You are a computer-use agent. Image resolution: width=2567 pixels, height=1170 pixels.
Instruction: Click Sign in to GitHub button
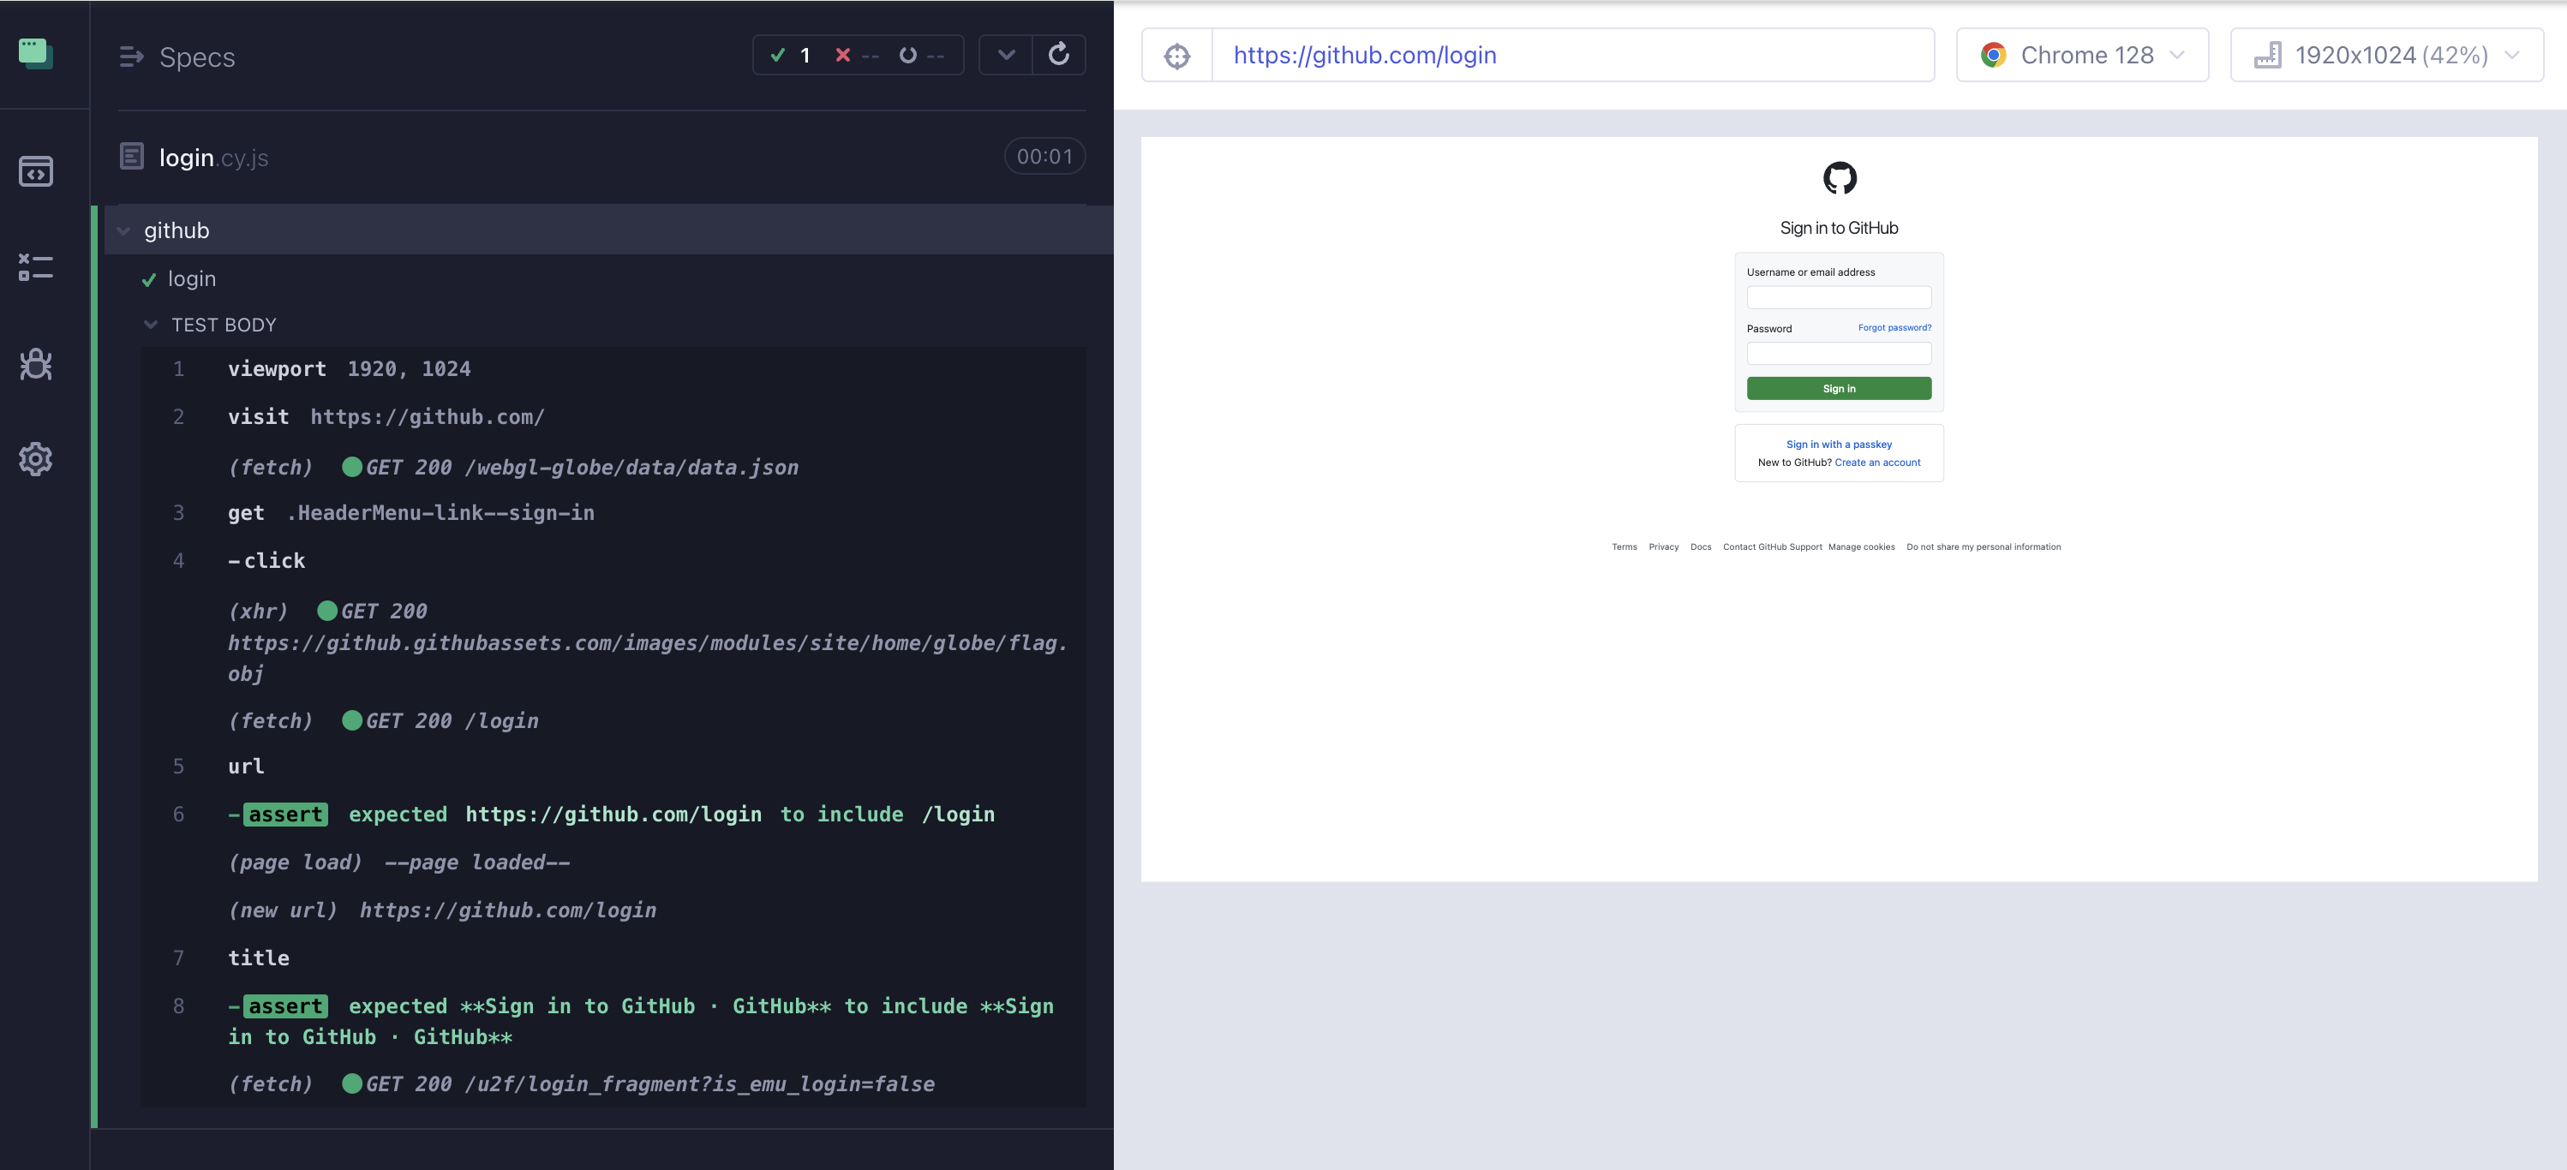1839,386
